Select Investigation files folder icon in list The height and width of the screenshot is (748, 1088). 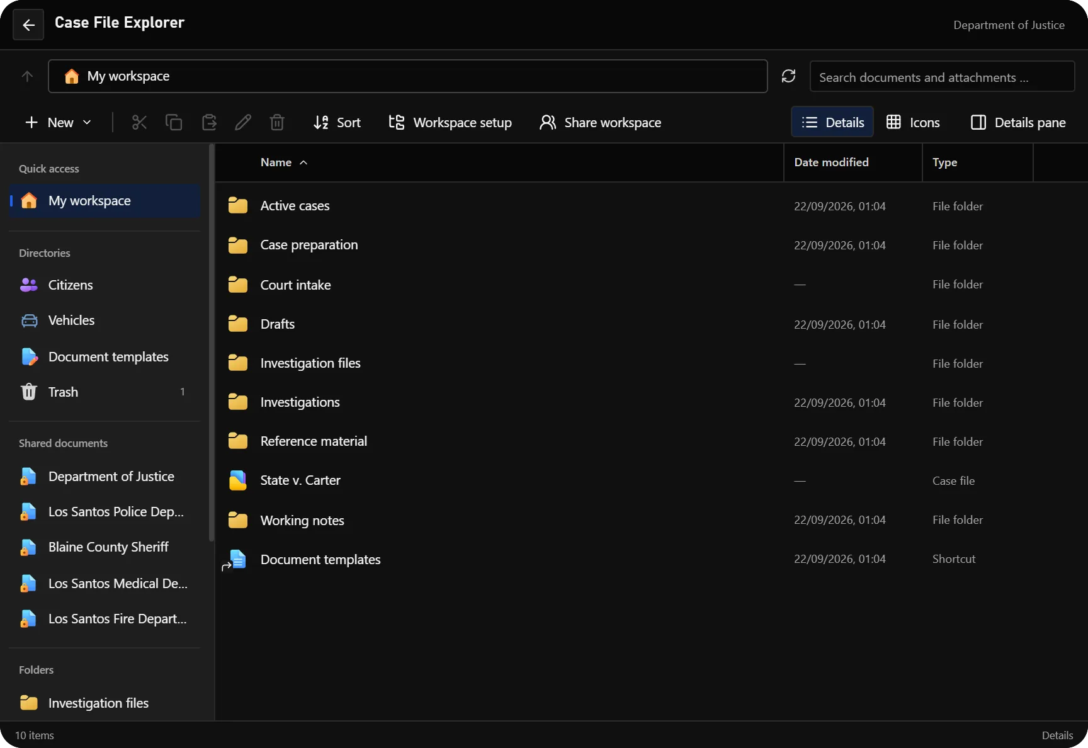pyautogui.click(x=238, y=363)
